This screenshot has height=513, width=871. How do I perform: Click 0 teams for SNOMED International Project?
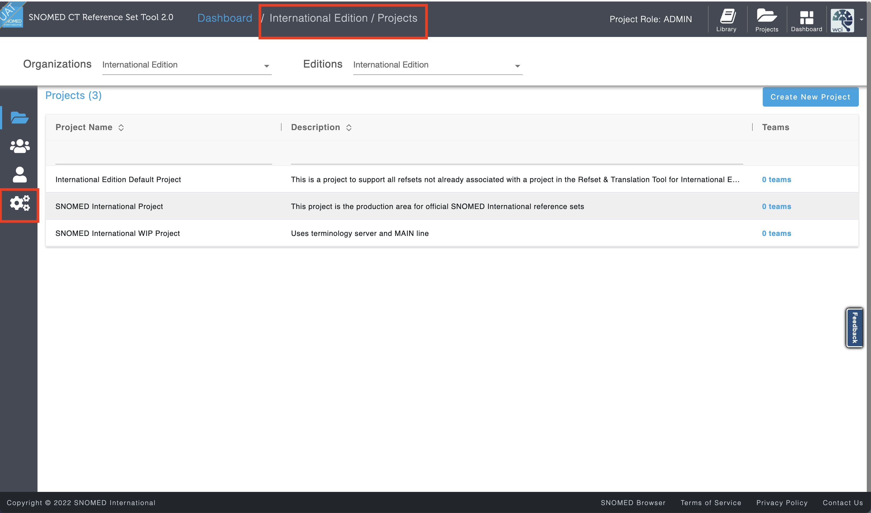coord(776,206)
